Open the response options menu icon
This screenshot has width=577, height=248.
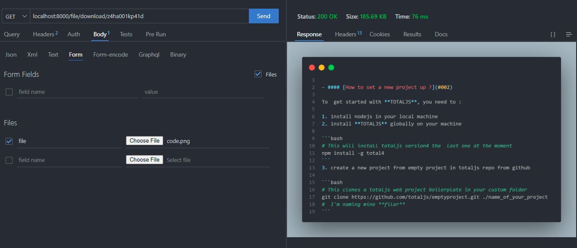(569, 34)
